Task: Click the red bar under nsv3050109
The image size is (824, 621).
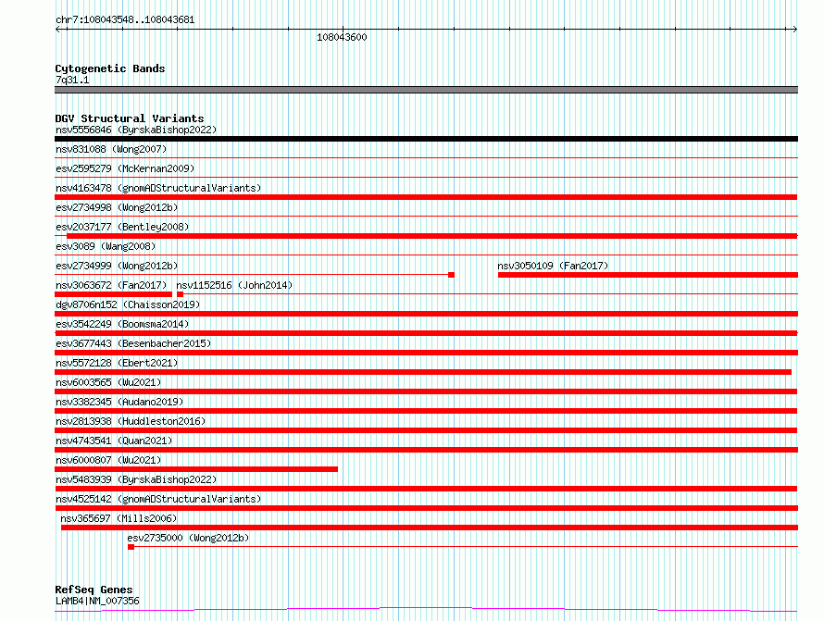Action: click(648, 275)
